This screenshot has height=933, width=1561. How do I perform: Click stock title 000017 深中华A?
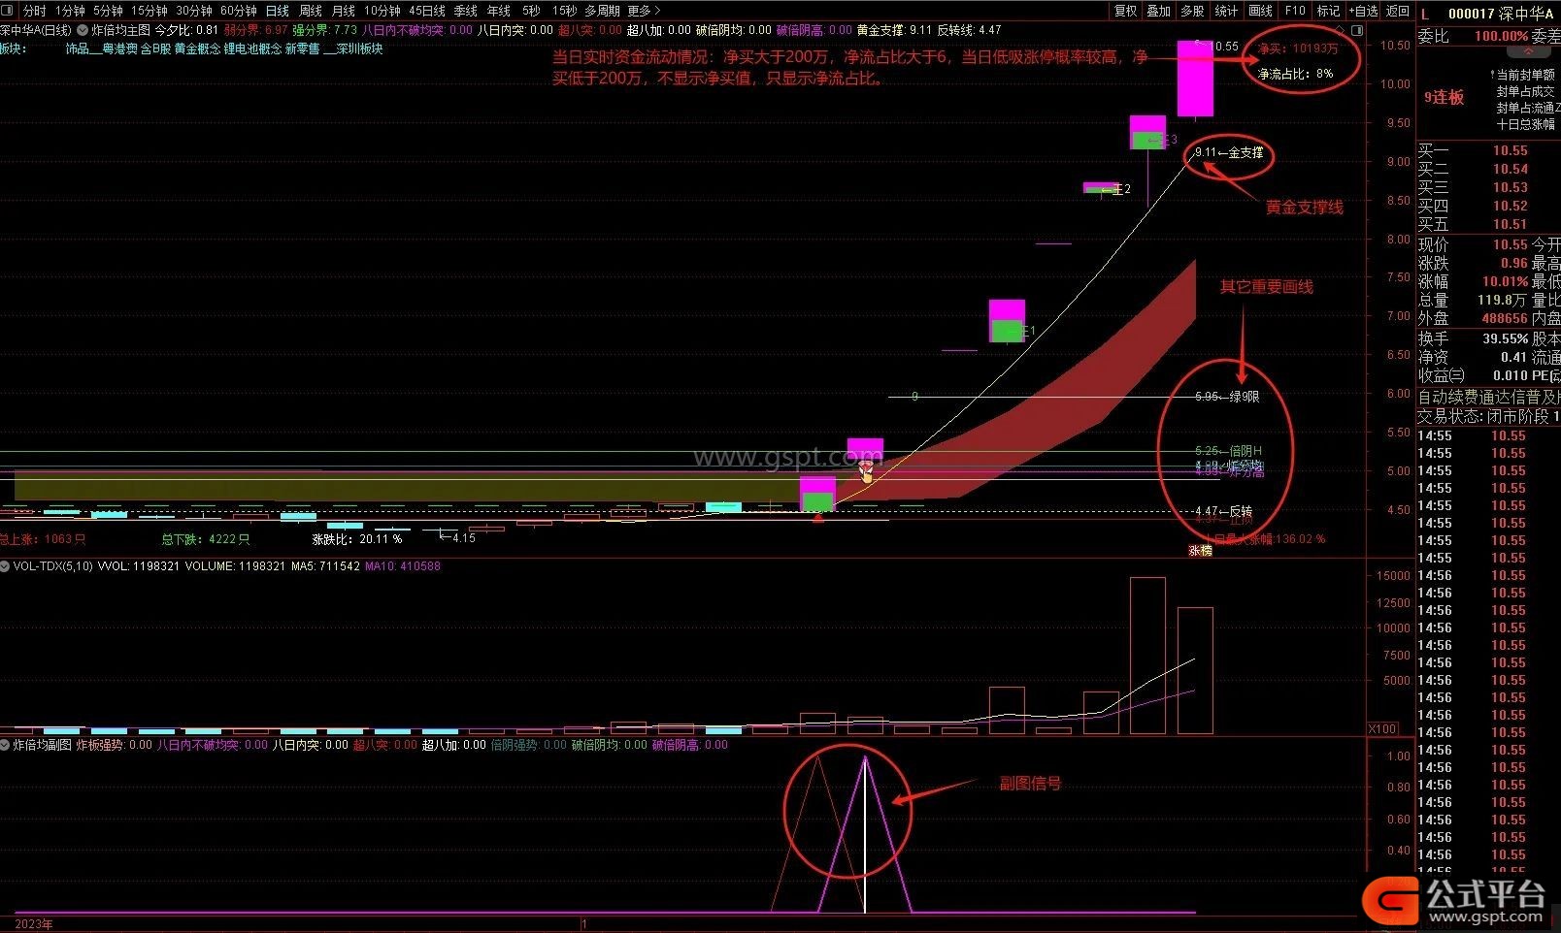(1500, 14)
